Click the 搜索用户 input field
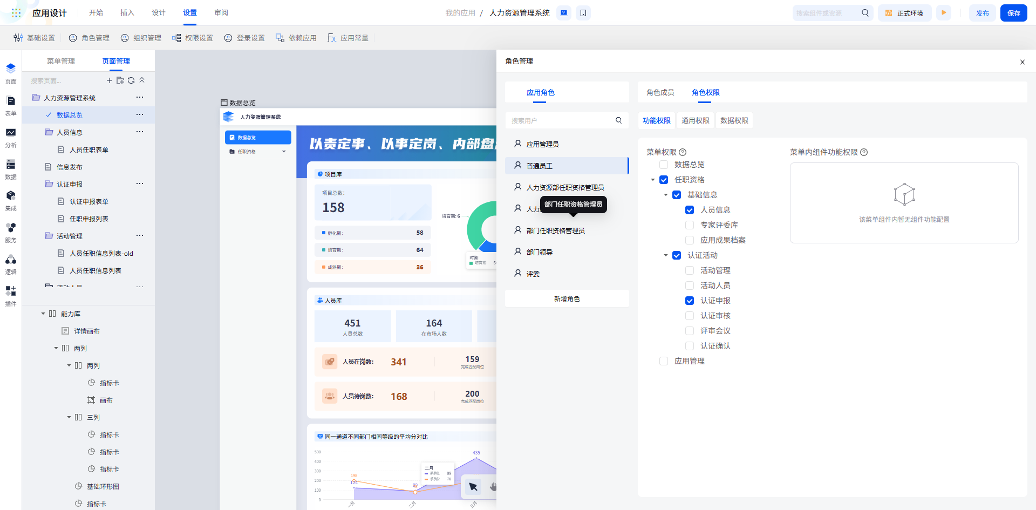This screenshot has width=1036, height=510. pyautogui.click(x=561, y=120)
